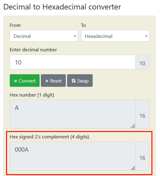
Task: Click the base 16 suffix beside 2's complement
Action: [x=142, y=156]
